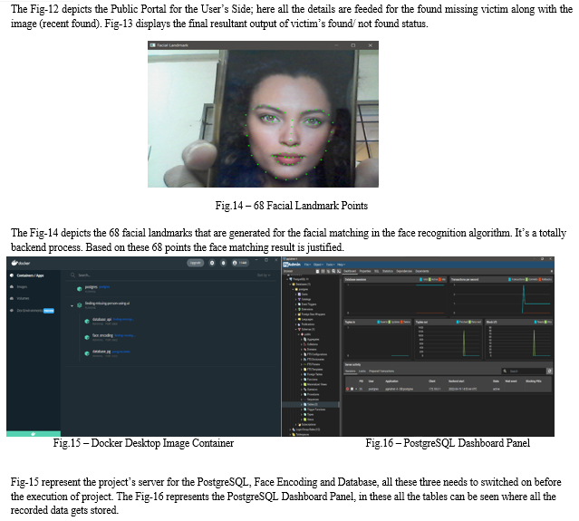579x521 pixels.
Task: Click database_pg container icon
Action: pyautogui.click(x=87, y=353)
